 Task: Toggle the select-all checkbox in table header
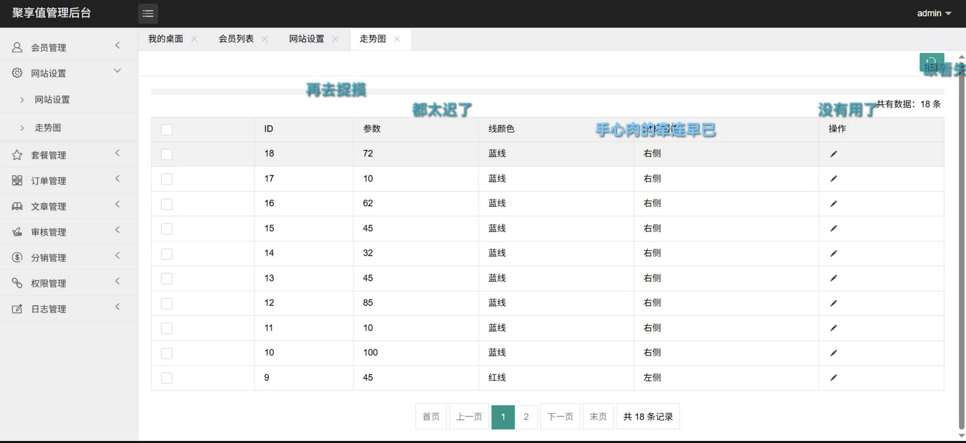167,130
